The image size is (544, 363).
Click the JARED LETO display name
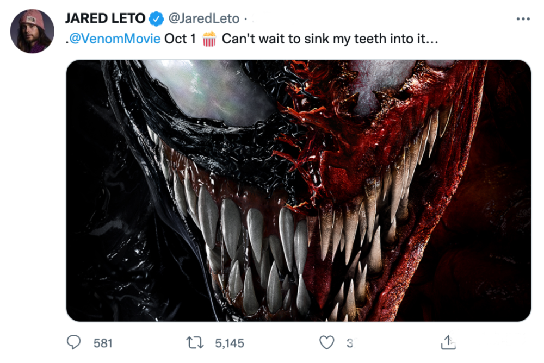pos(104,18)
